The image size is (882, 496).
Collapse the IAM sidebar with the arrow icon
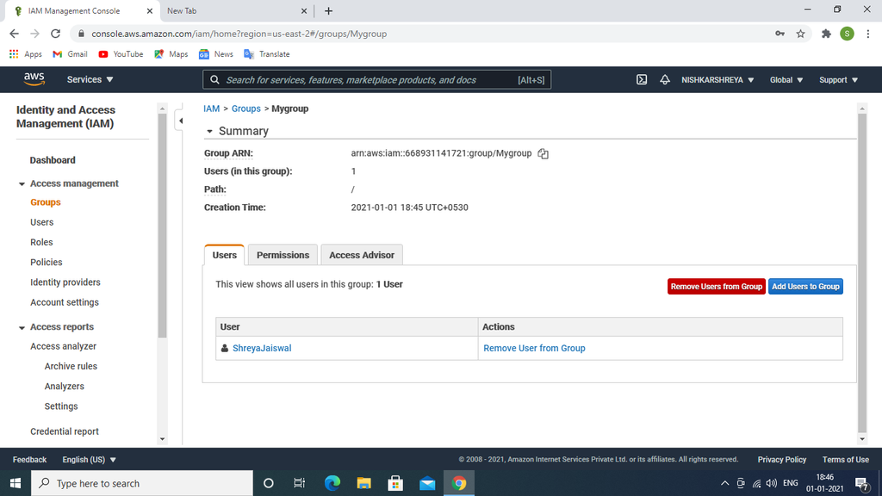pos(181,121)
